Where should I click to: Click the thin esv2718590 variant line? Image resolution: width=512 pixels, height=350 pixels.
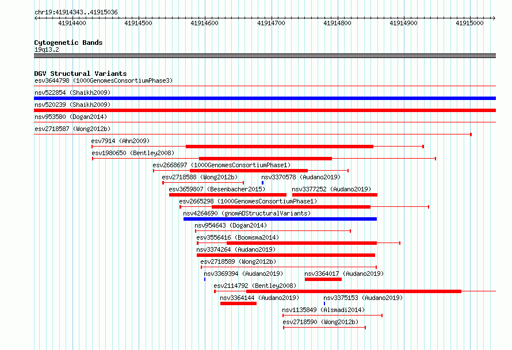[324, 328]
